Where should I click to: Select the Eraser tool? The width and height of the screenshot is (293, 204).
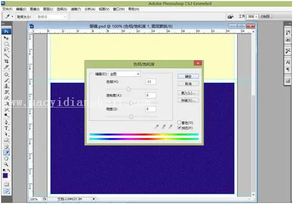(6, 98)
